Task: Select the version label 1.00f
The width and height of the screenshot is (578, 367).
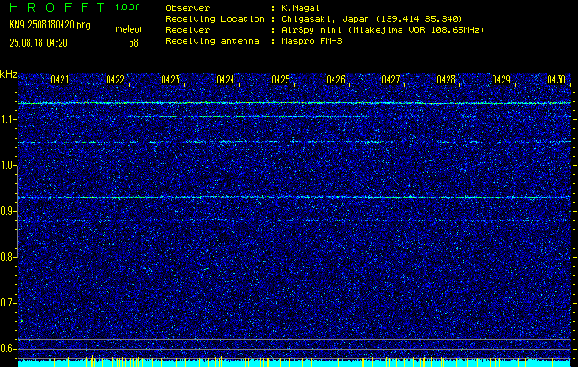Action: pos(127,7)
